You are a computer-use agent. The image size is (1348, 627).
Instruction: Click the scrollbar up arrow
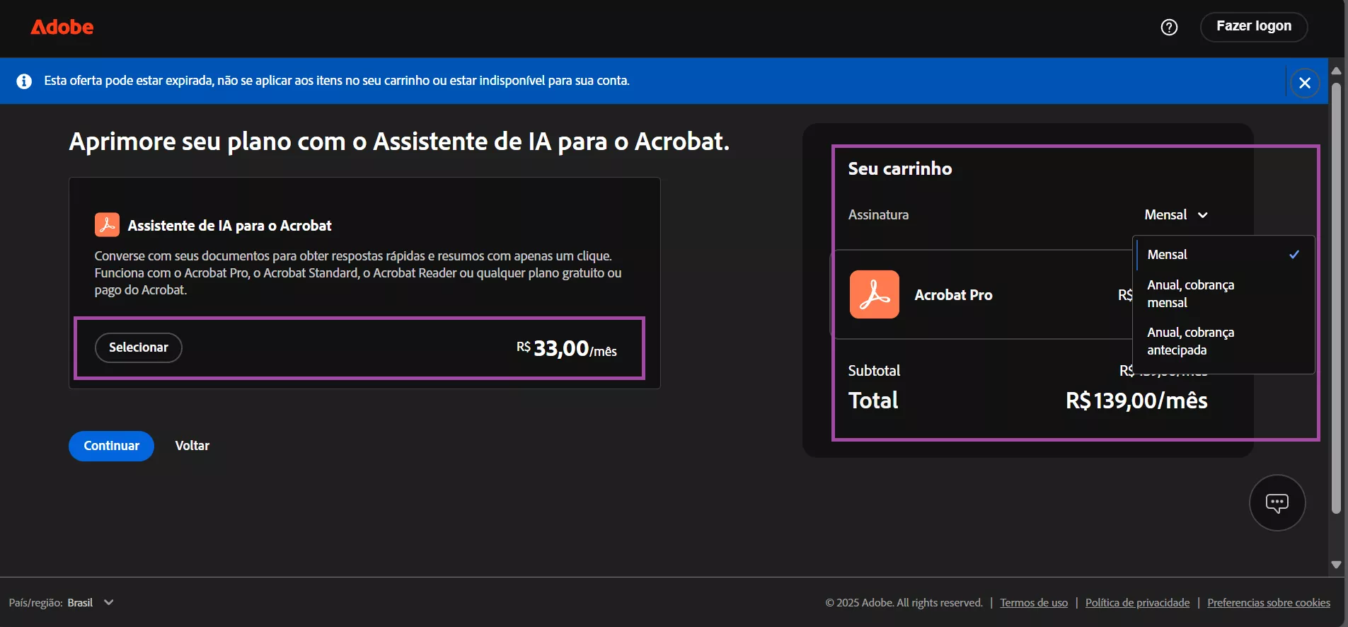tap(1336, 70)
